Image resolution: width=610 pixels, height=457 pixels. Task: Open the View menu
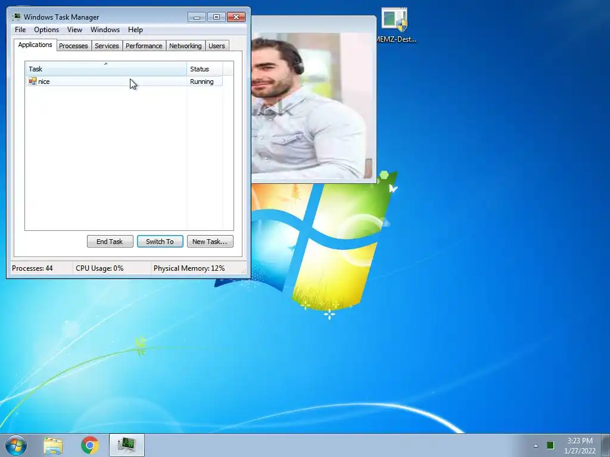click(x=74, y=30)
